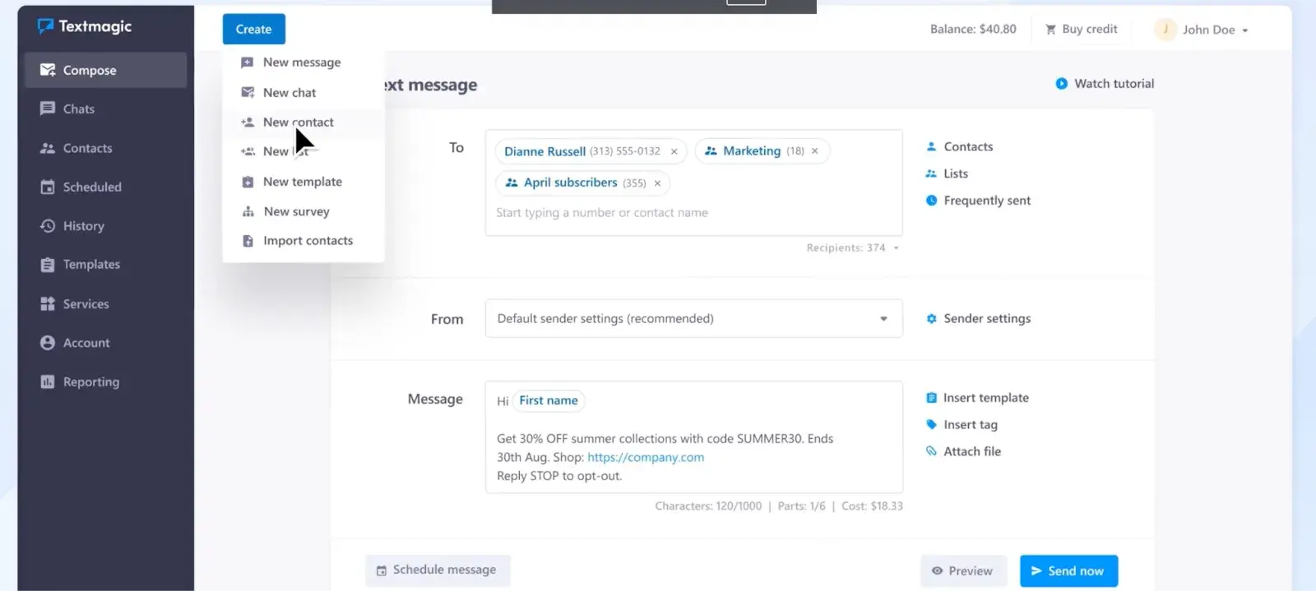This screenshot has height=591, width=1316.
Task: Open the Scheduled calendar icon in sidebar
Action: pos(48,187)
